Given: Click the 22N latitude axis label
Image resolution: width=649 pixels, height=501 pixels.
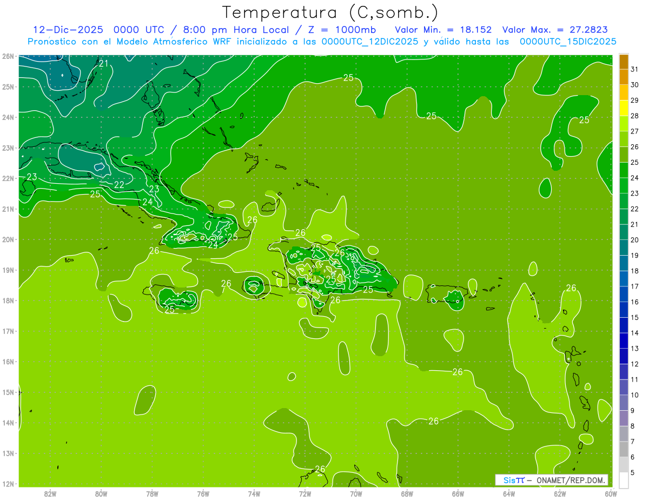Looking at the screenshot, I should (x=8, y=178).
